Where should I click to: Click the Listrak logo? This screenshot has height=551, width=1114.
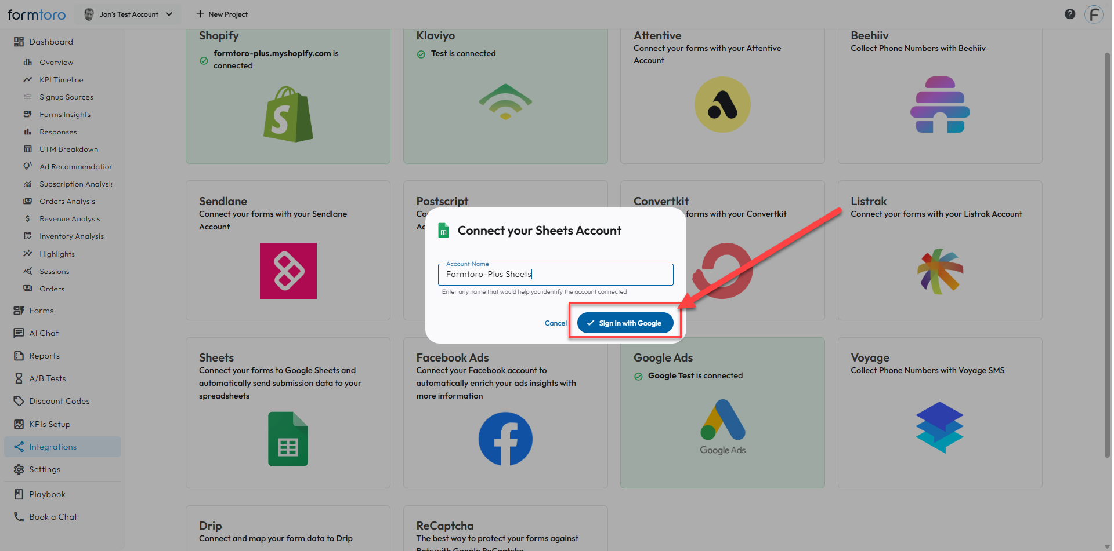940,271
